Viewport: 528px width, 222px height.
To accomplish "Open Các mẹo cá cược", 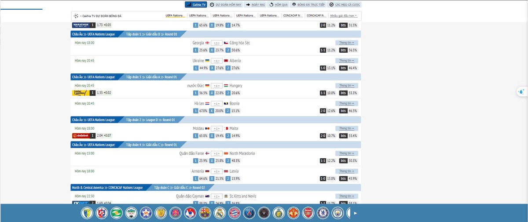I will click(345, 4).
